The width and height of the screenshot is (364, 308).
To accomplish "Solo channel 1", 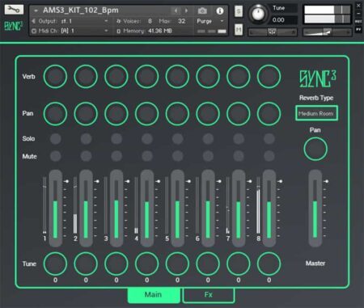I will [56, 139].
